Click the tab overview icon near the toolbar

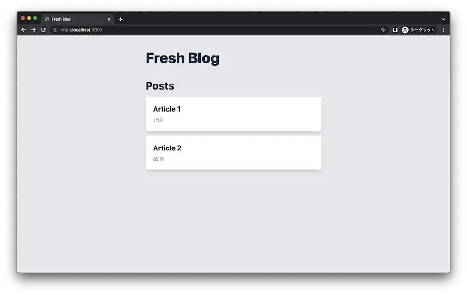[x=395, y=29]
